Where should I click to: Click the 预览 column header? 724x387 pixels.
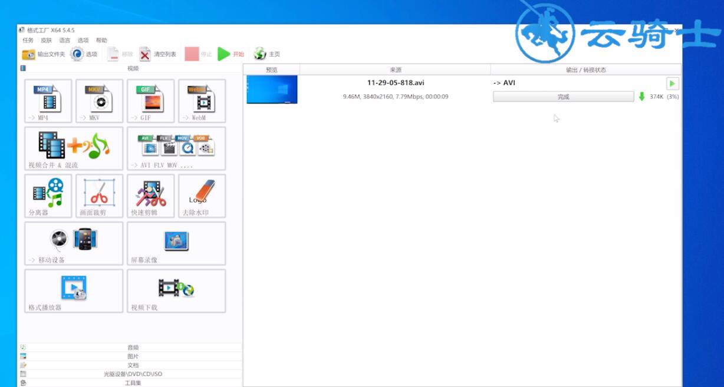[272, 70]
